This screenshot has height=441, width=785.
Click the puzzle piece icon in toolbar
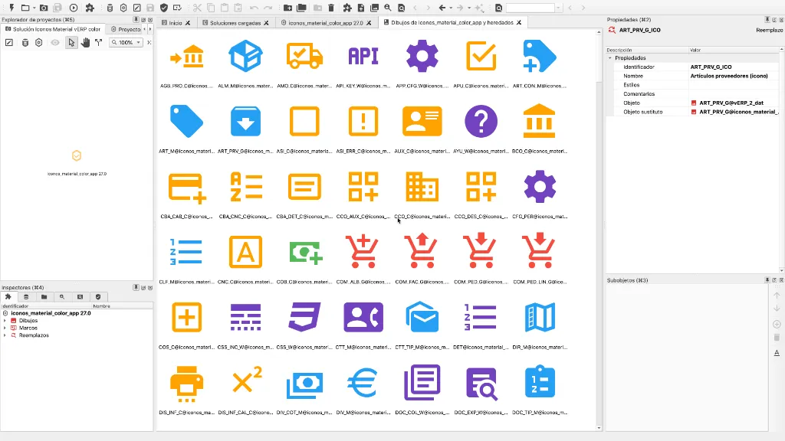[x=90, y=8]
